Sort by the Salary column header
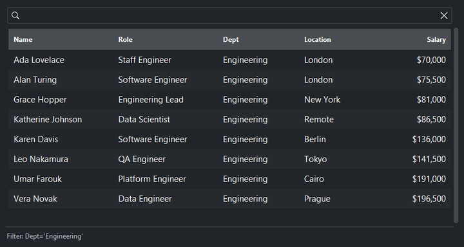Screen dimensions: 464x247 [436, 40]
